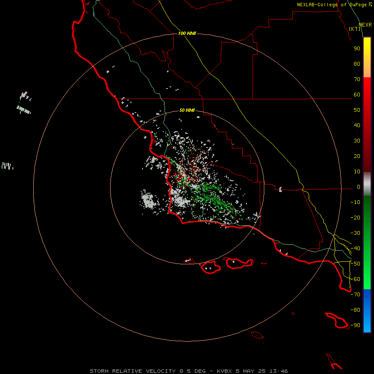Click the -60 knot scale value
Viewport: 374px width, 374px height.
point(355,279)
